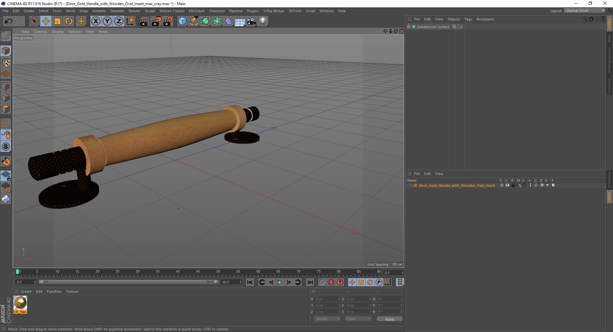Screen dimensions: 613x332
Task: Click the Camera object icon
Action: 252,21
